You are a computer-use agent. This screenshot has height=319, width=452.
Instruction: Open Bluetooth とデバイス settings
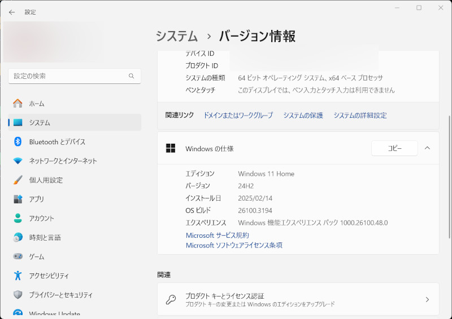[x=57, y=142]
